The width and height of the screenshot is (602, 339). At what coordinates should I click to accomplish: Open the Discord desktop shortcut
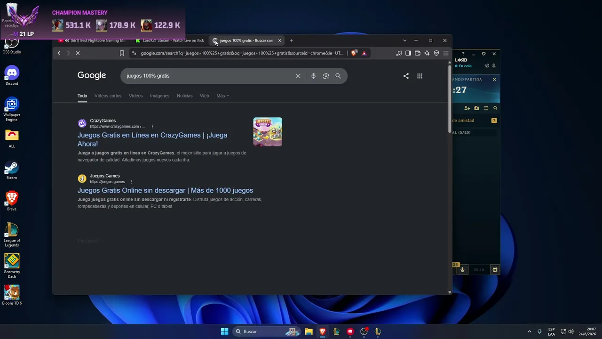pos(12,75)
